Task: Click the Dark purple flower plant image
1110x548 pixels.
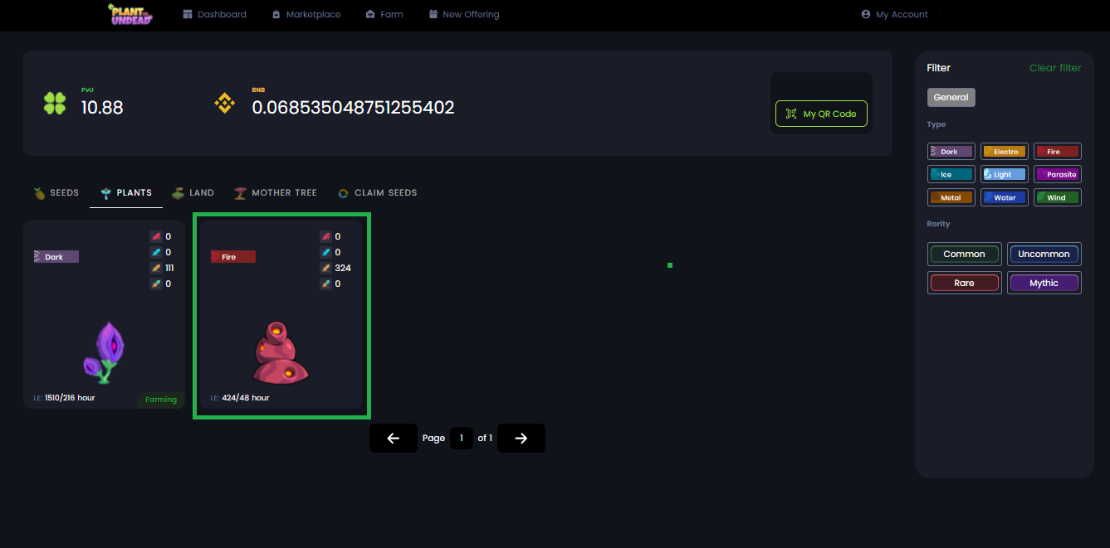Action: point(105,353)
